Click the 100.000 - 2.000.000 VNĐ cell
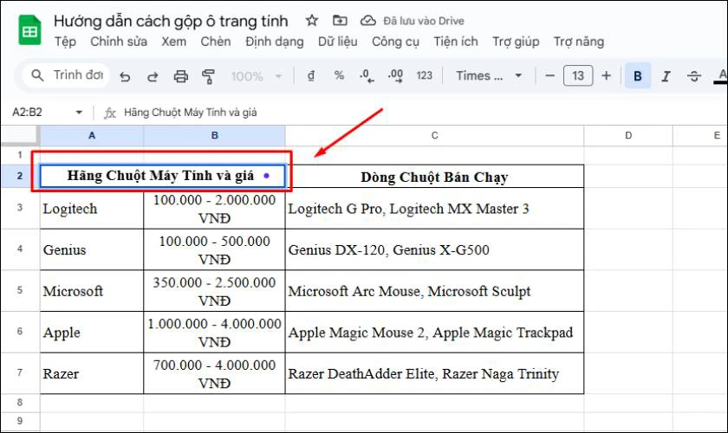This screenshot has width=728, height=433. (215, 209)
